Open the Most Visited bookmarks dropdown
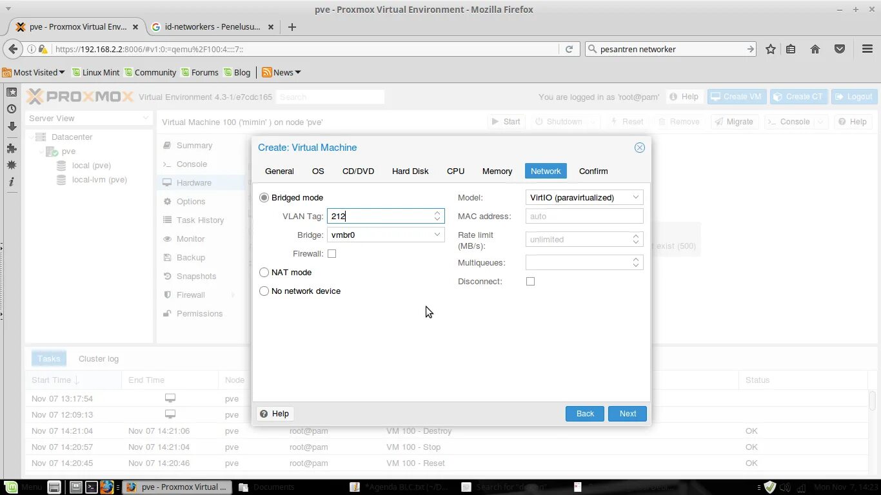Viewport: 881px width, 495px height. pyautogui.click(x=34, y=72)
